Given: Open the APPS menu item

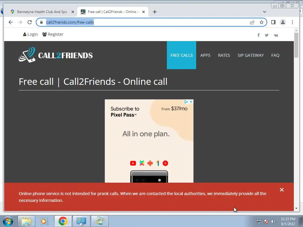Looking at the screenshot, I should 205,55.
